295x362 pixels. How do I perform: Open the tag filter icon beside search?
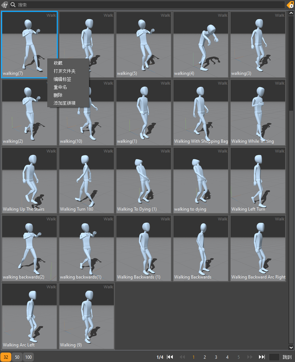point(4,5)
